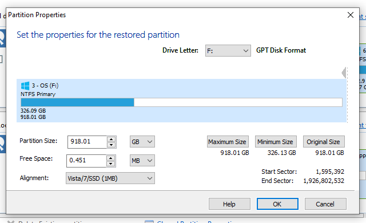Click the Start Sector value 1,595,392
Screen dimensions: 366x223
coord(330,172)
